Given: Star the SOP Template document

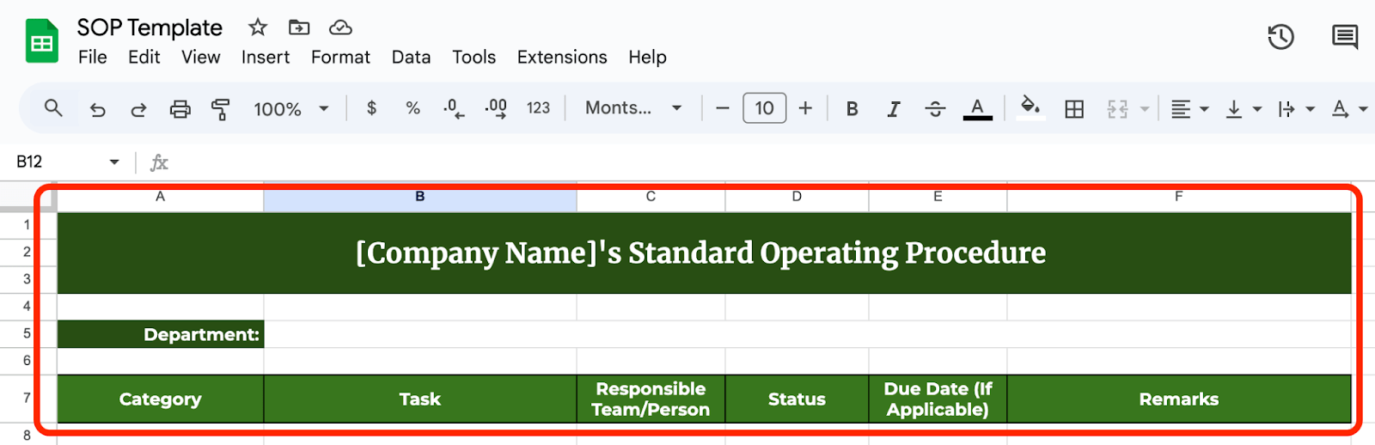Looking at the screenshot, I should 258,27.
